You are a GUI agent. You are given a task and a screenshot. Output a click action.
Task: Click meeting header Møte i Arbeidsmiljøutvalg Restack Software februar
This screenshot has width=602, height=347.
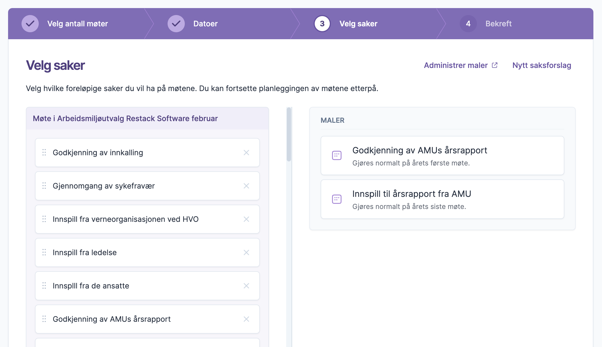click(125, 118)
